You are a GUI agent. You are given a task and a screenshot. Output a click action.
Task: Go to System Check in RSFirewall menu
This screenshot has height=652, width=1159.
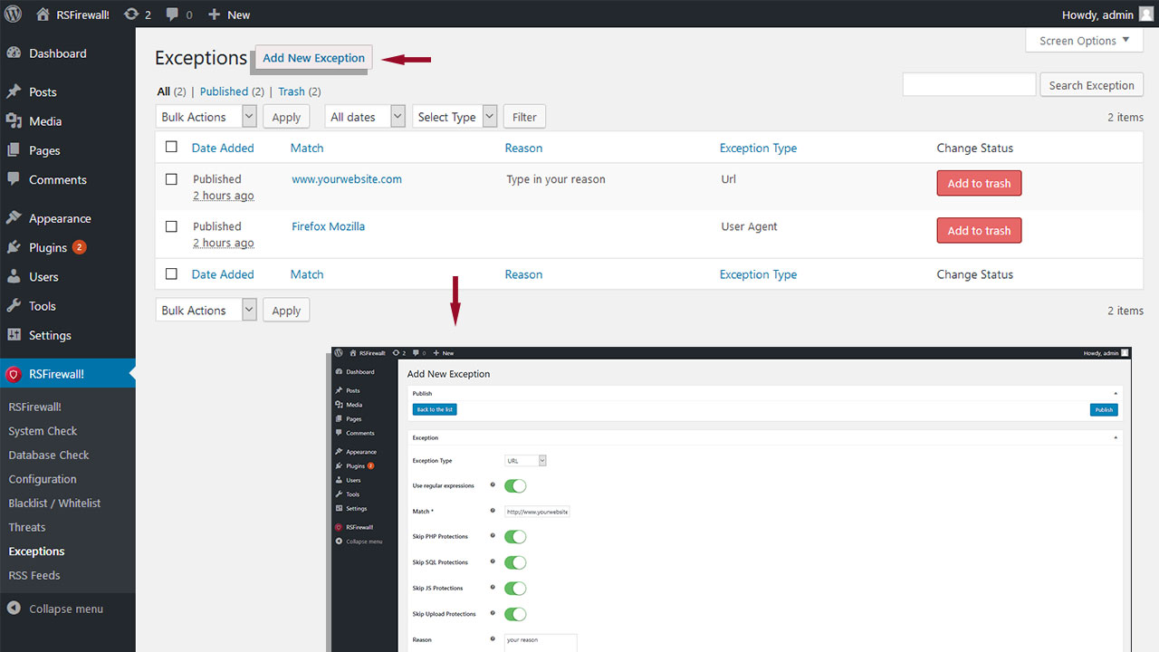click(x=43, y=431)
